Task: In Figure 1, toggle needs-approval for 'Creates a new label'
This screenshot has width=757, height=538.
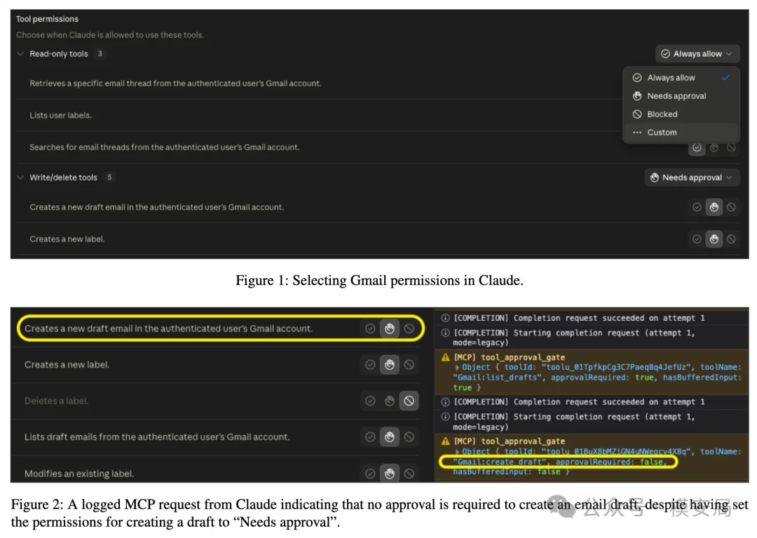Action: click(714, 239)
